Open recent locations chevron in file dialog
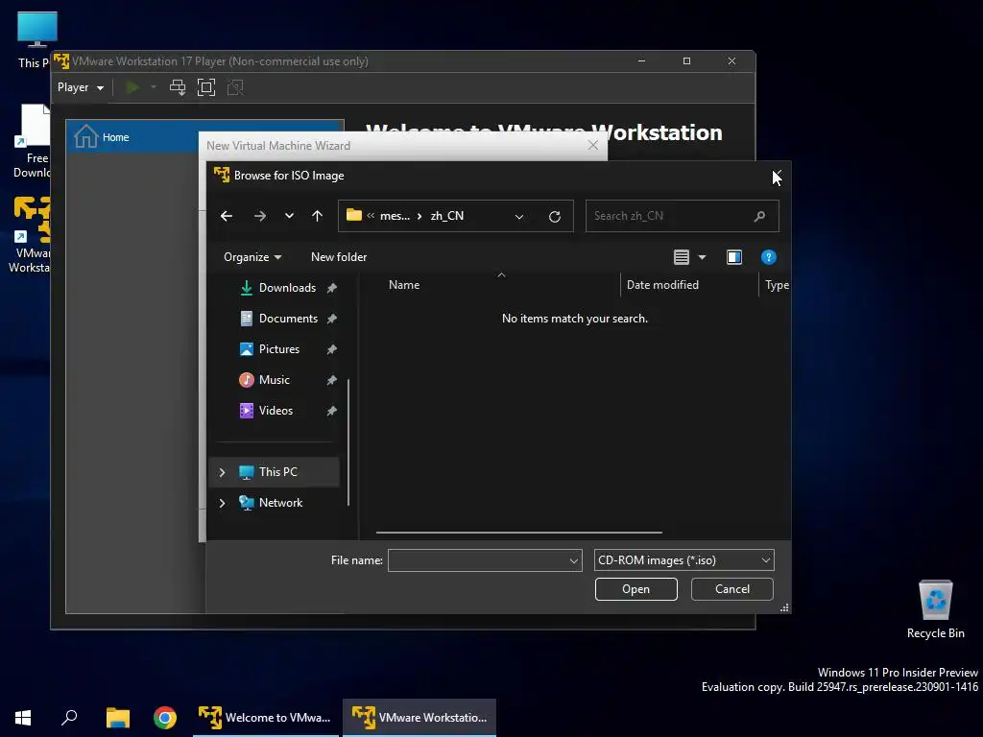 point(289,216)
